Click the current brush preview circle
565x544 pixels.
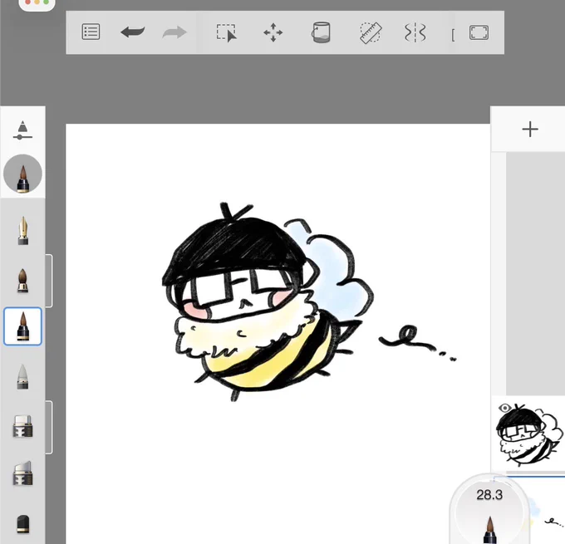[x=22, y=174]
